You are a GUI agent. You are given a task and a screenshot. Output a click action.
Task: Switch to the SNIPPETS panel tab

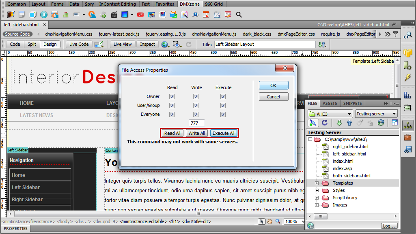[352, 104]
